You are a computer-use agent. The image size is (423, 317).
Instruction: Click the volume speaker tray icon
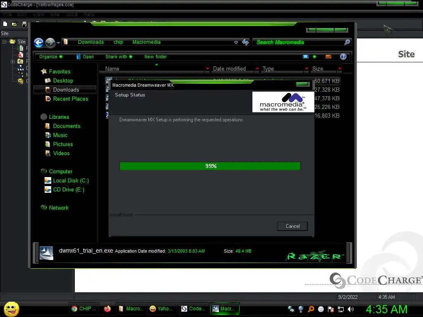(351, 309)
